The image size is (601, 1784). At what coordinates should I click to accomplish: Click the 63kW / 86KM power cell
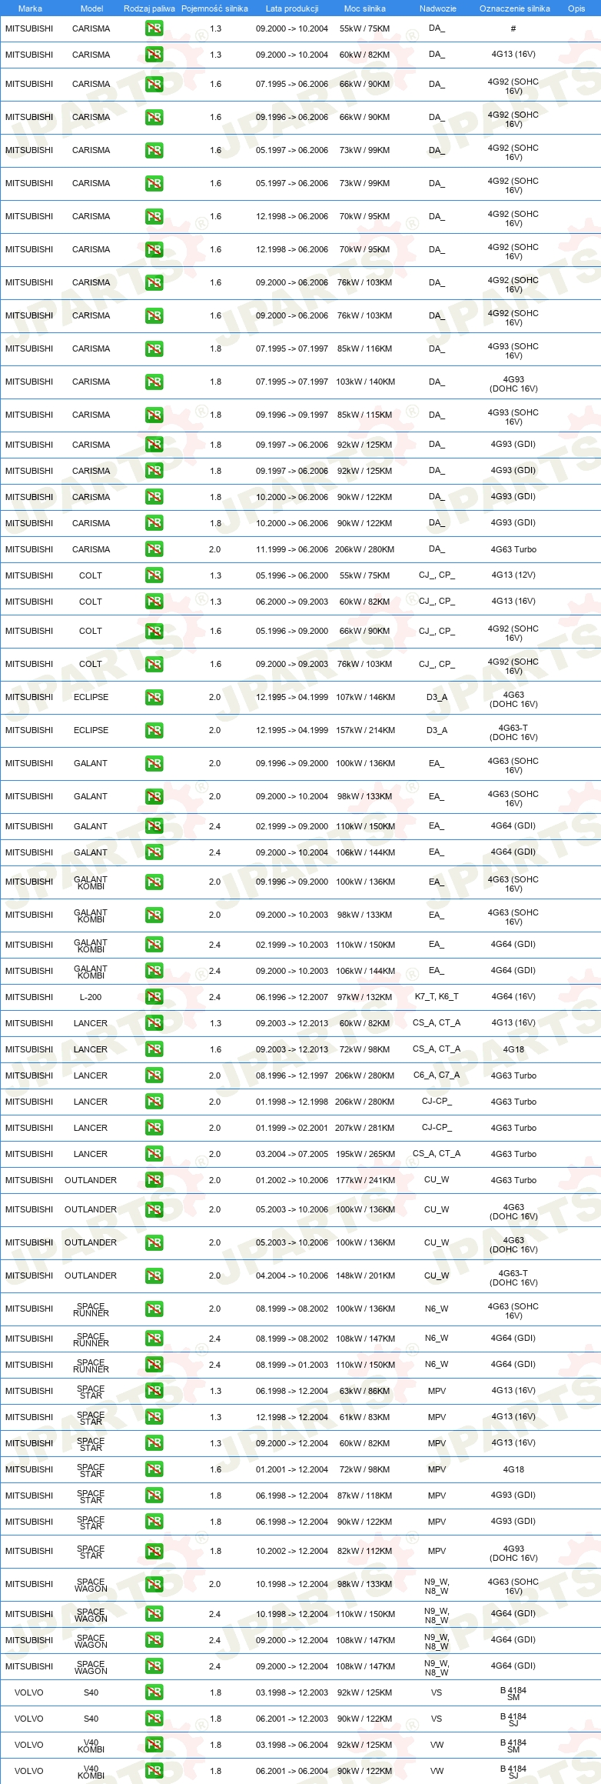[x=365, y=1391]
